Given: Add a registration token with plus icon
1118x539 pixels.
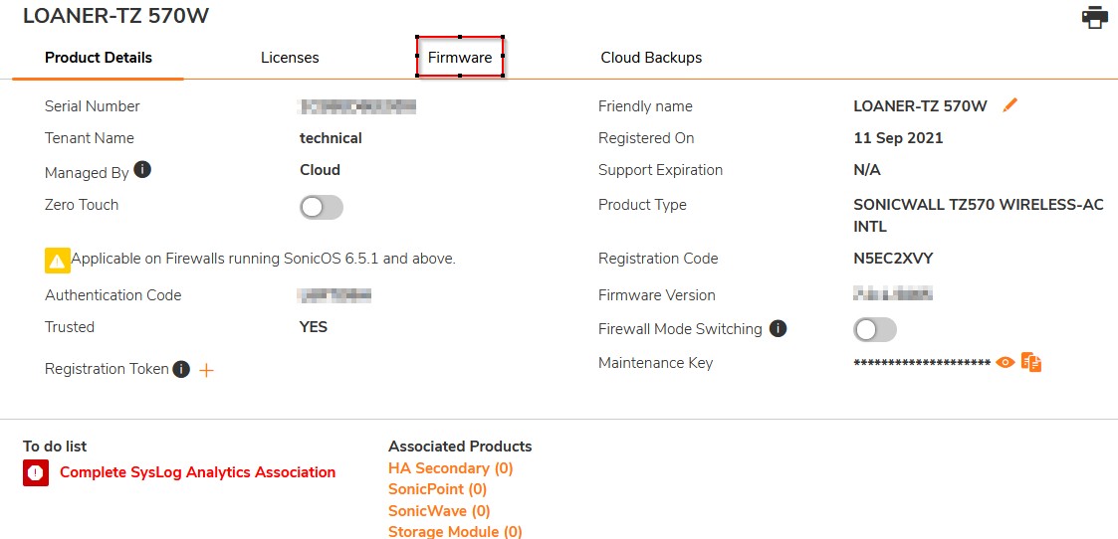Looking at the screenshot, I should click(x=207, y=370).
